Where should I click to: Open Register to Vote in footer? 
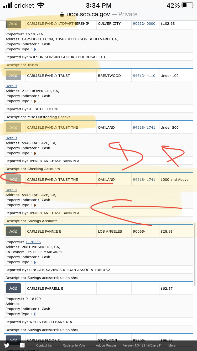tap(74, 345)
